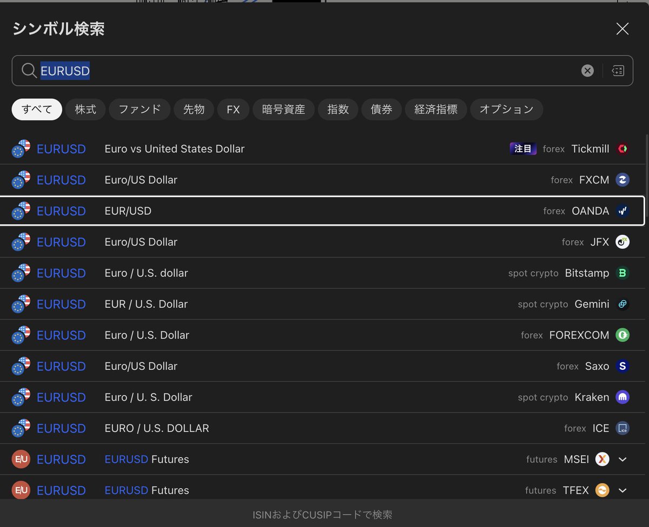Select the "EUR/USD" OANDA description

tap(128, 211)
